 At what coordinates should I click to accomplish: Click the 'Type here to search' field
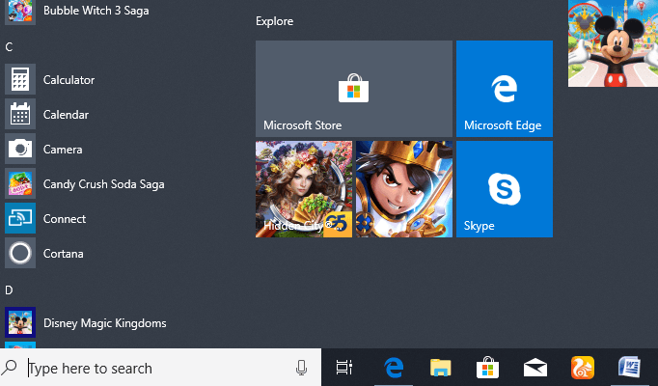(x=161, y=368)
